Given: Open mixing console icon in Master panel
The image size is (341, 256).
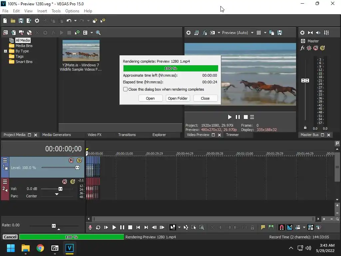Looking at the screenshot, I should coord(326,33).
